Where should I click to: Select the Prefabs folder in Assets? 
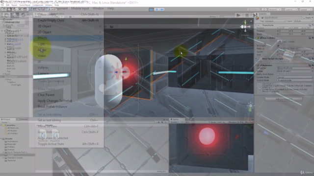coord(10,147)
